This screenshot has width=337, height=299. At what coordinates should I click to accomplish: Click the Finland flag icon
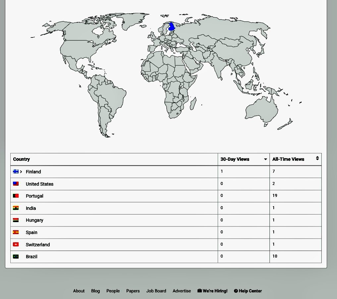(16, 171)
